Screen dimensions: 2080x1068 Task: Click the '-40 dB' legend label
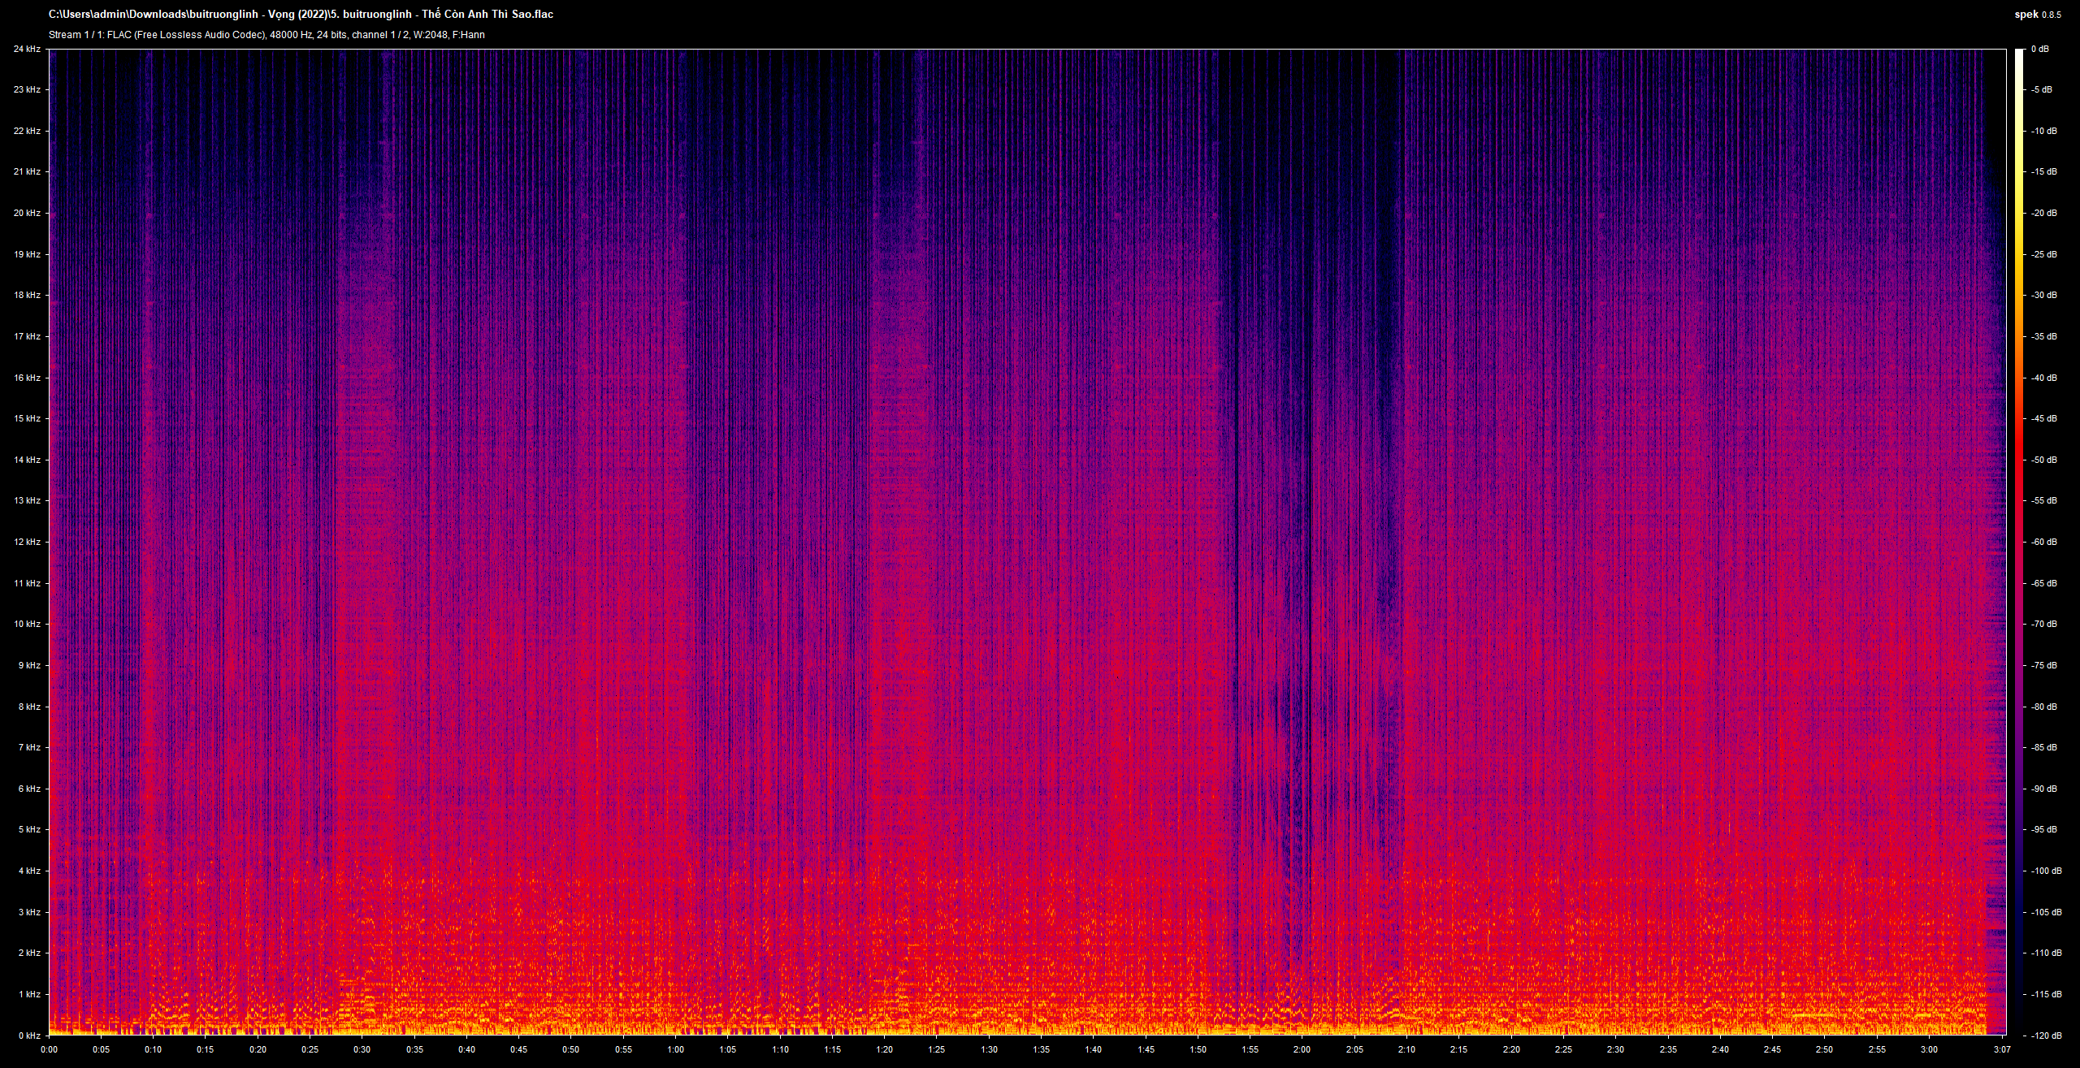2044,378
